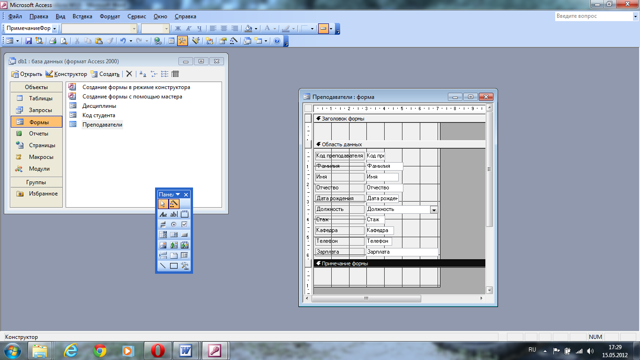Select the List Box tool in toolbox
Screen dimensions: 640x360
[x=174, y=234]
